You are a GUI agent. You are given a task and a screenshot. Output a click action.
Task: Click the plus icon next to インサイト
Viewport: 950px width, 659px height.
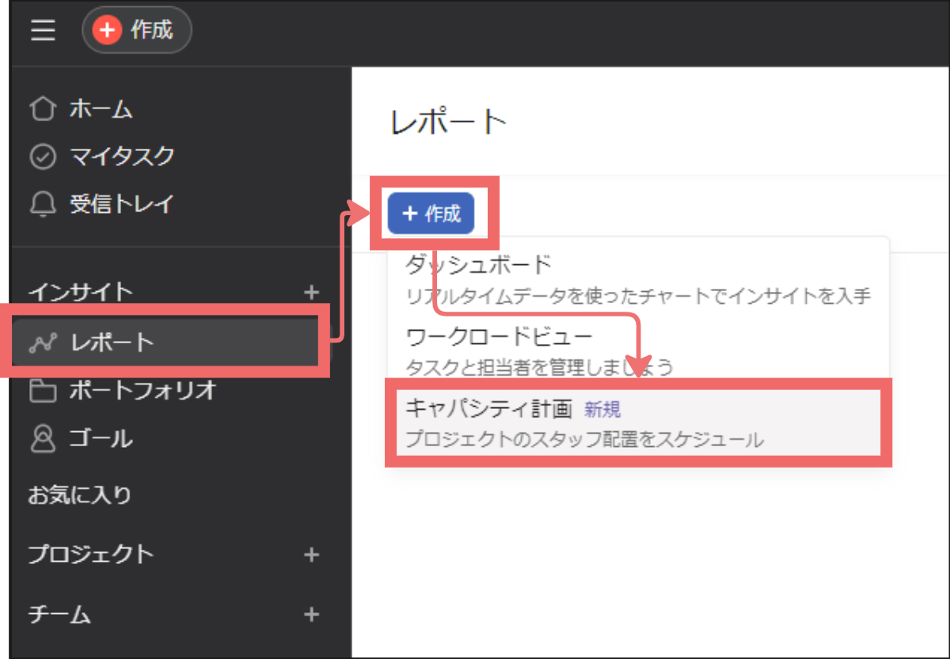311,292
